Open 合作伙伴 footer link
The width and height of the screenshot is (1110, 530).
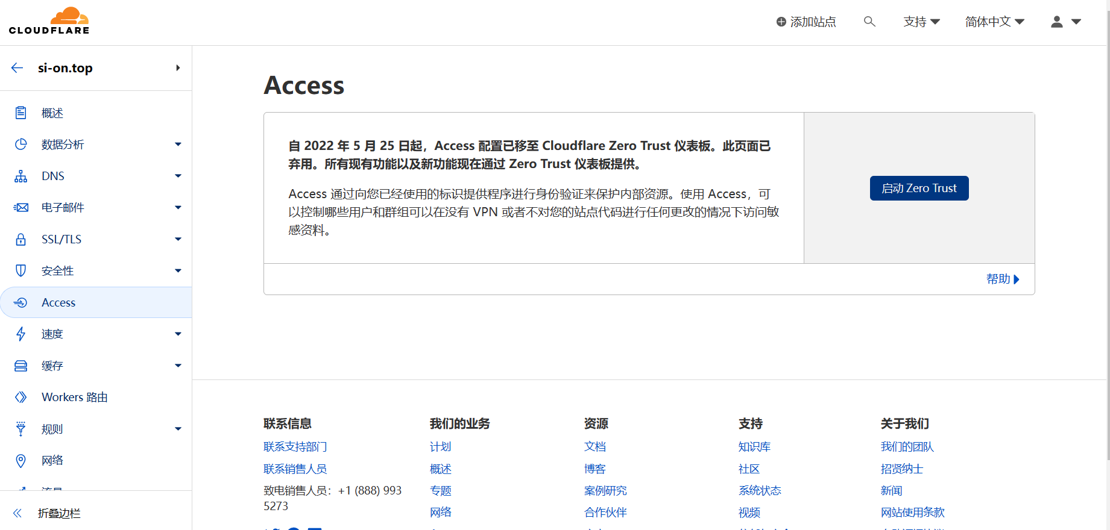coord(605,512)
